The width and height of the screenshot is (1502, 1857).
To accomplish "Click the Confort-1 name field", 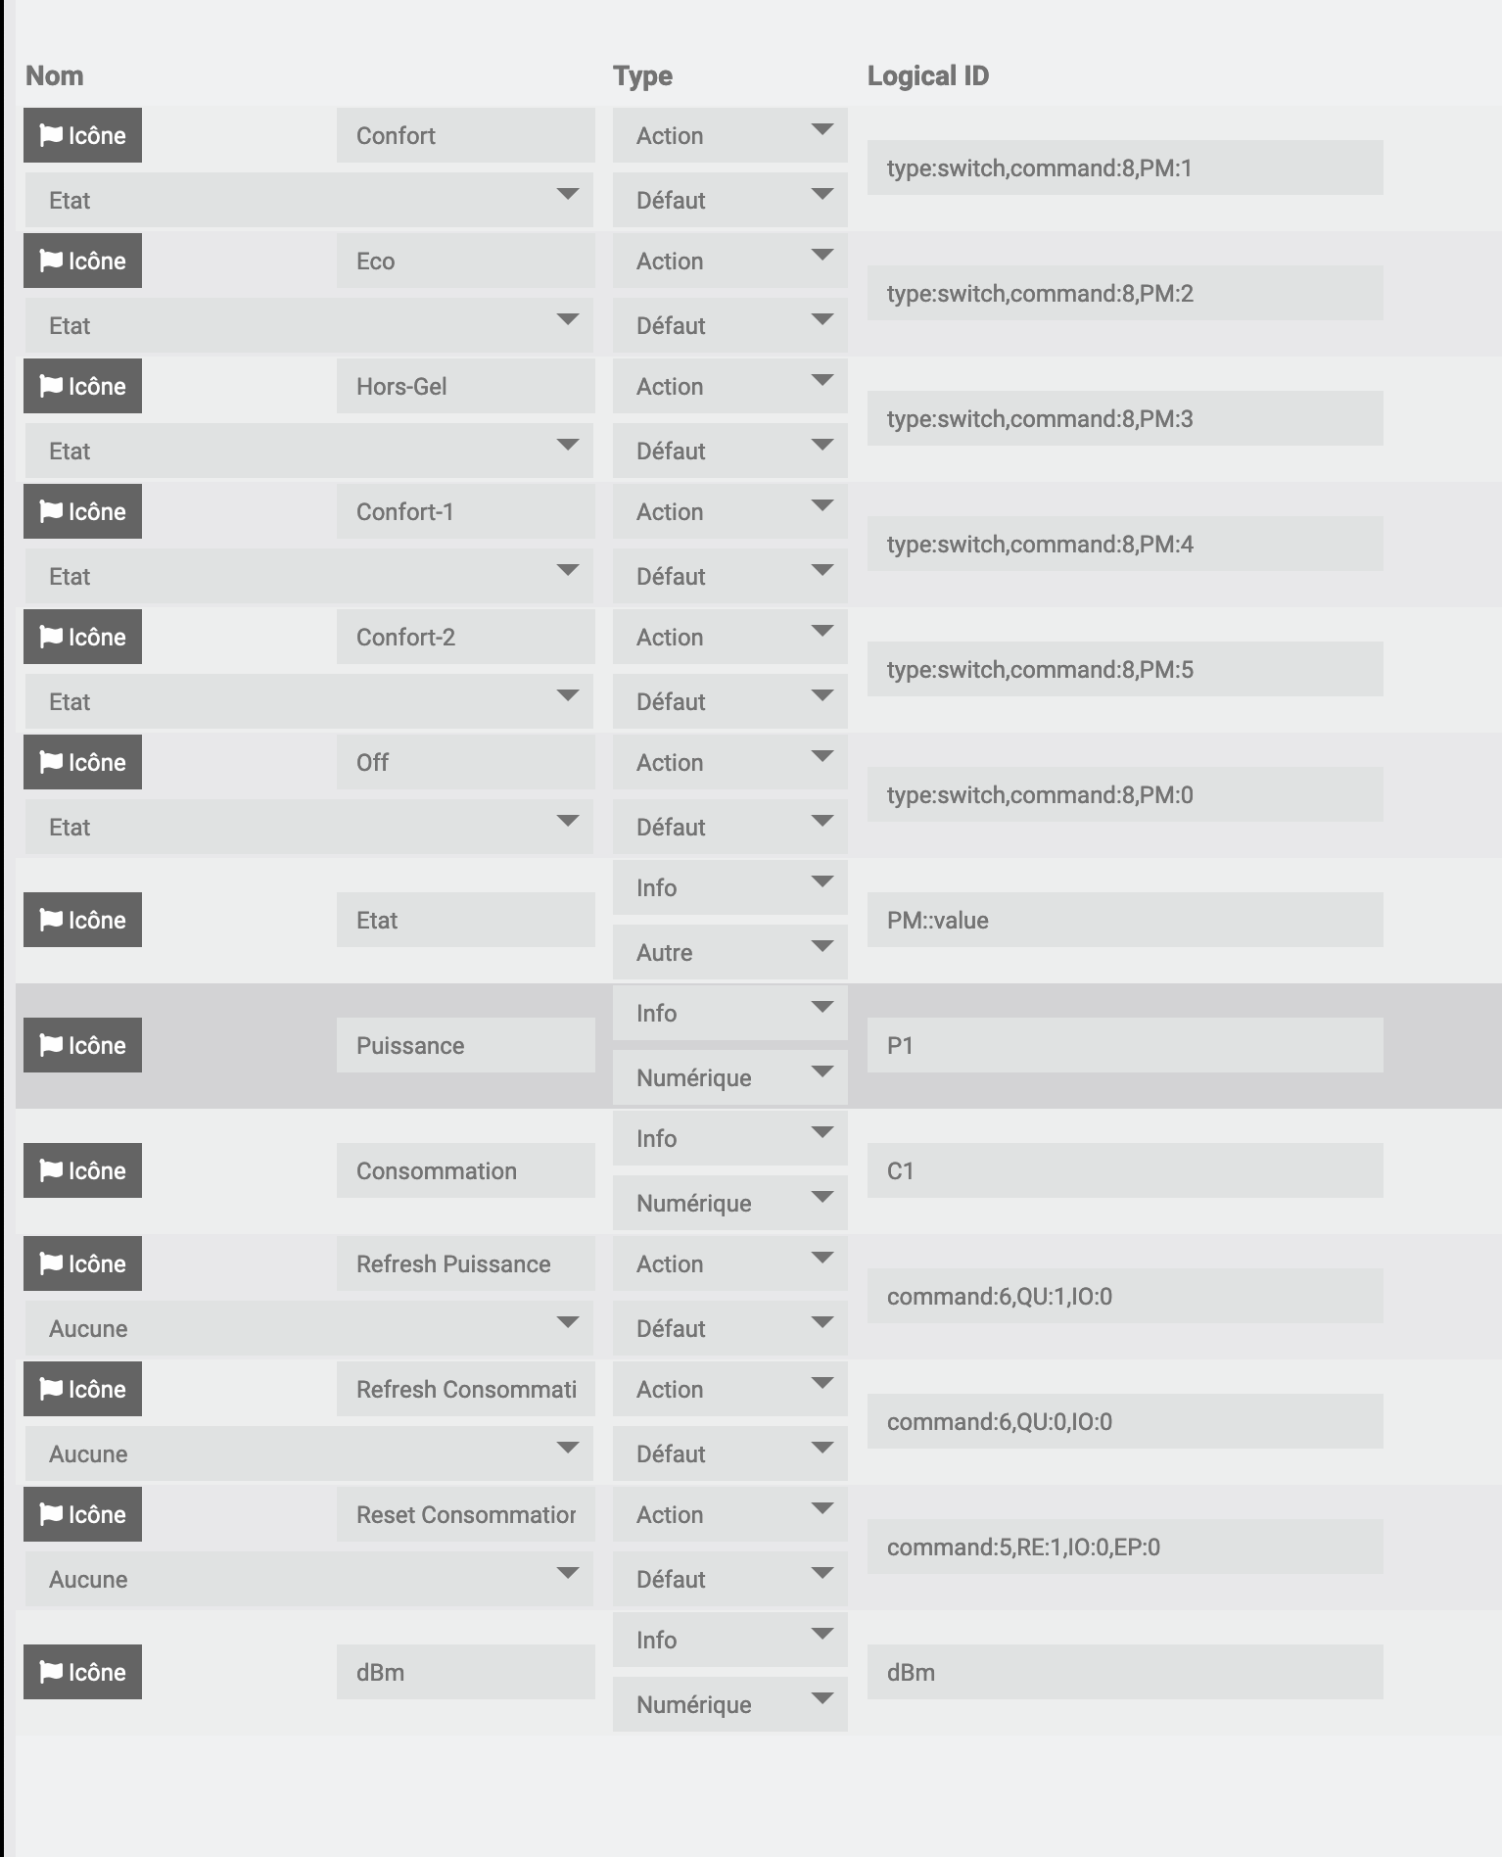I will tap(465, 511).
